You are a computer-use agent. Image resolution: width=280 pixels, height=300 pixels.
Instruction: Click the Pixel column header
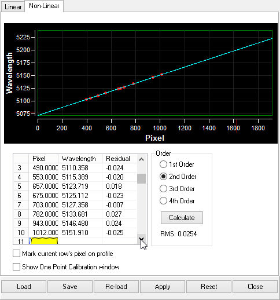pyautogui.click(x=43, y=159)
